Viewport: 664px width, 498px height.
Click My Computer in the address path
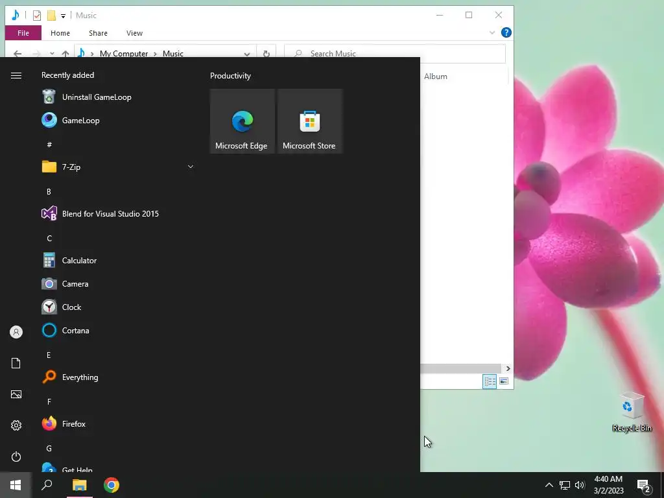(x=124, y=54)
